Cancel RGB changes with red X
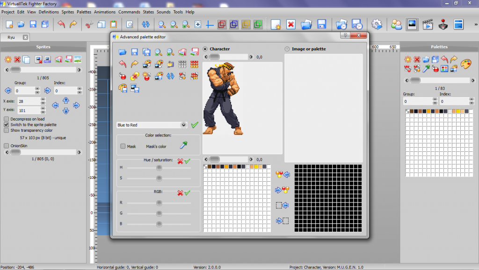 pyautogui.click(x=180, y=193)
